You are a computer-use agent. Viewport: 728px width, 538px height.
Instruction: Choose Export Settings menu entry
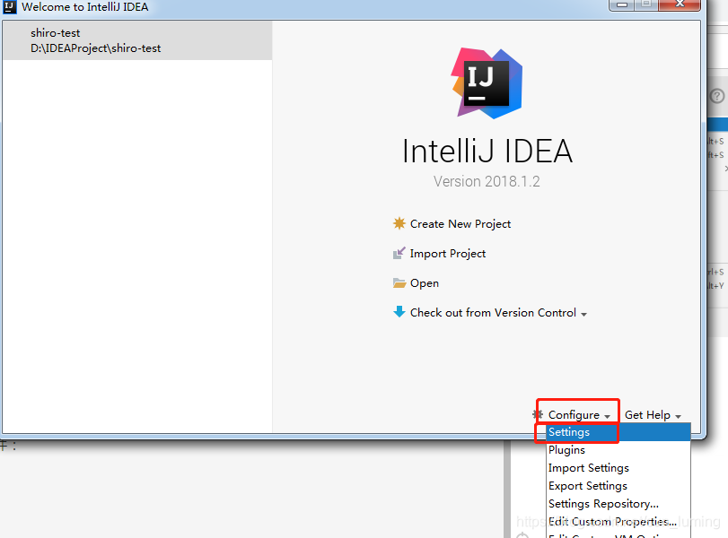pos(618,486)
